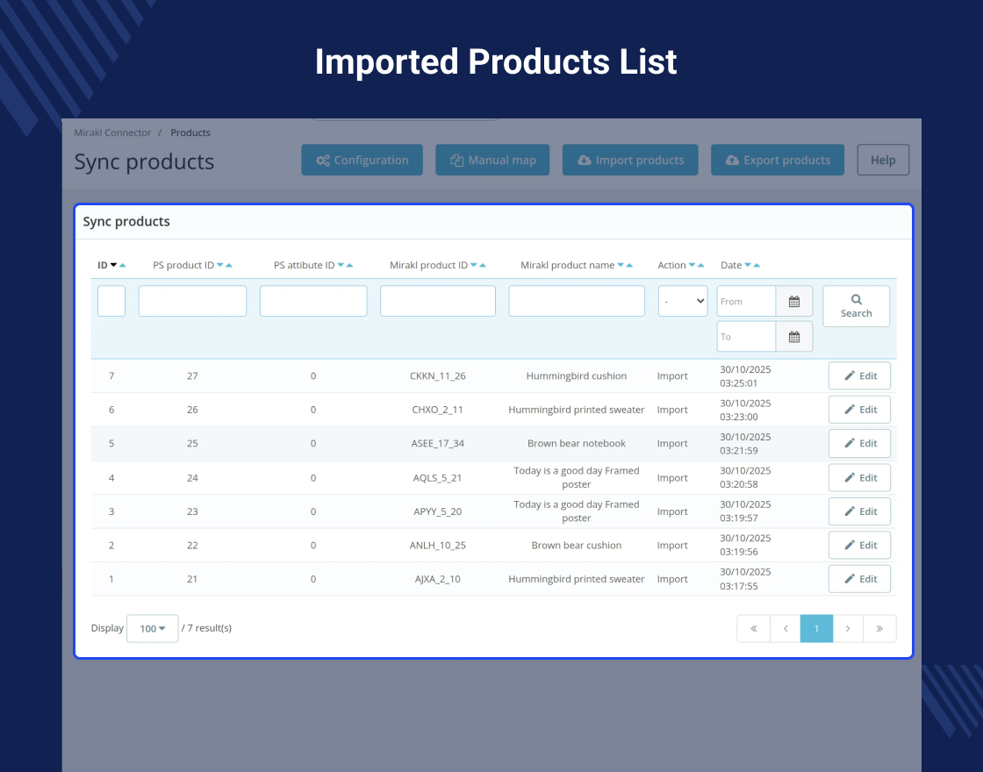This screenshot has height=772, width=983.
Task: Go to next page of results
Action: (848, 628)
